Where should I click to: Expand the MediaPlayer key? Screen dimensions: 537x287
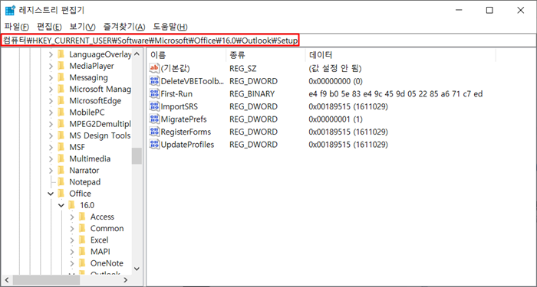tap(51, 66)
